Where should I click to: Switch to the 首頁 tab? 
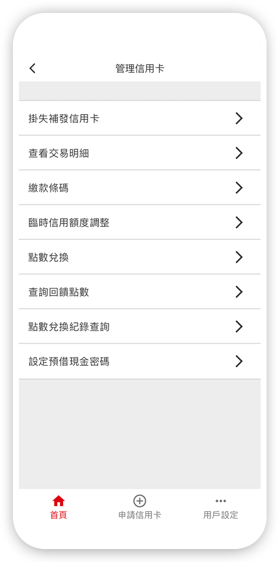[x=59, y=515]
